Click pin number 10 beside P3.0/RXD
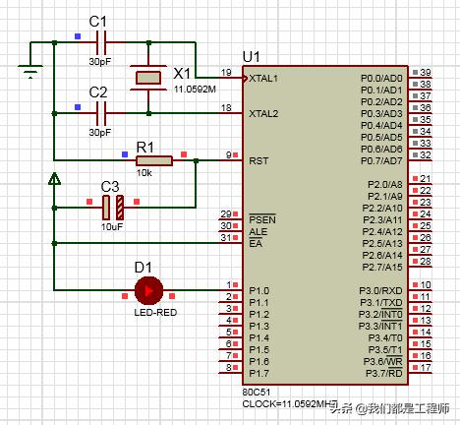460x425 pixels. 426,285
